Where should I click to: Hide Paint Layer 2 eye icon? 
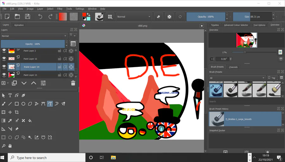4,51
